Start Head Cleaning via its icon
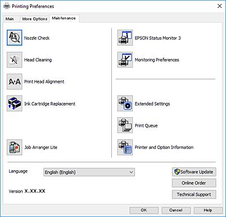 pos(15,60)
